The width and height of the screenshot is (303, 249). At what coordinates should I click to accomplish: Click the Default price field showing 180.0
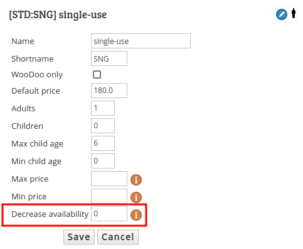point(109,91)
